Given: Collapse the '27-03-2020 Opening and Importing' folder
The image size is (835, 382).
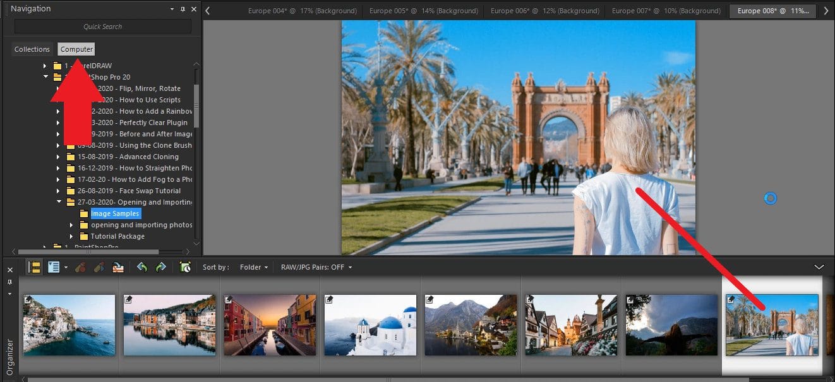Looking at the screenshot, I should pyautogui.click(x=60, y=201).
